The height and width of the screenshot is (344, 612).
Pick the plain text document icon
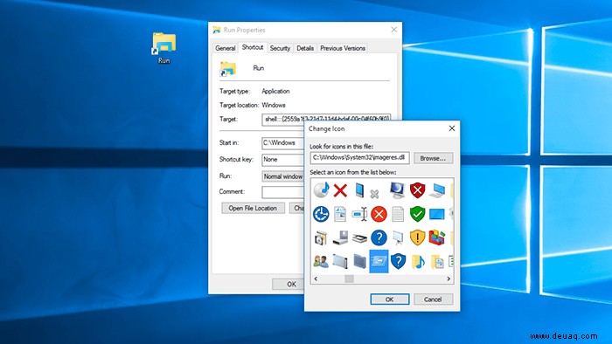pos(398,214)
